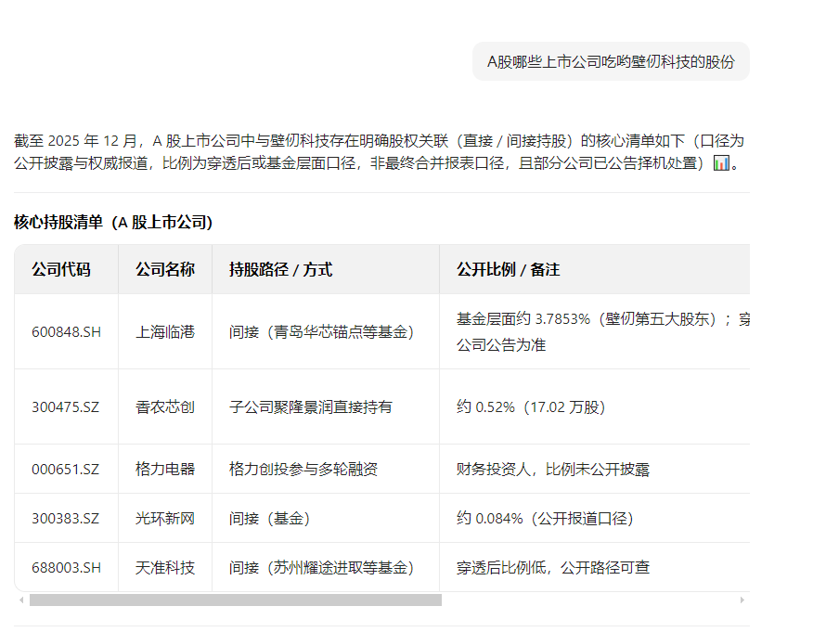
Task: Click company name 上海临港
Action: (x=165, y=332)
